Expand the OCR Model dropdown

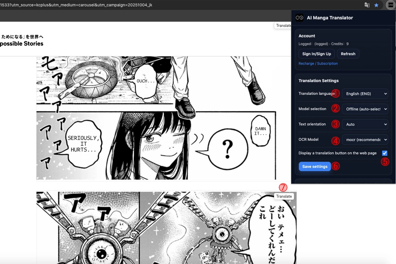coord(365,140)
